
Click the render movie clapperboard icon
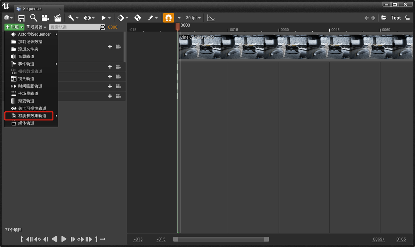point(57,18)
